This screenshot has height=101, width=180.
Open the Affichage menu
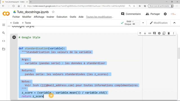(39, 17)
